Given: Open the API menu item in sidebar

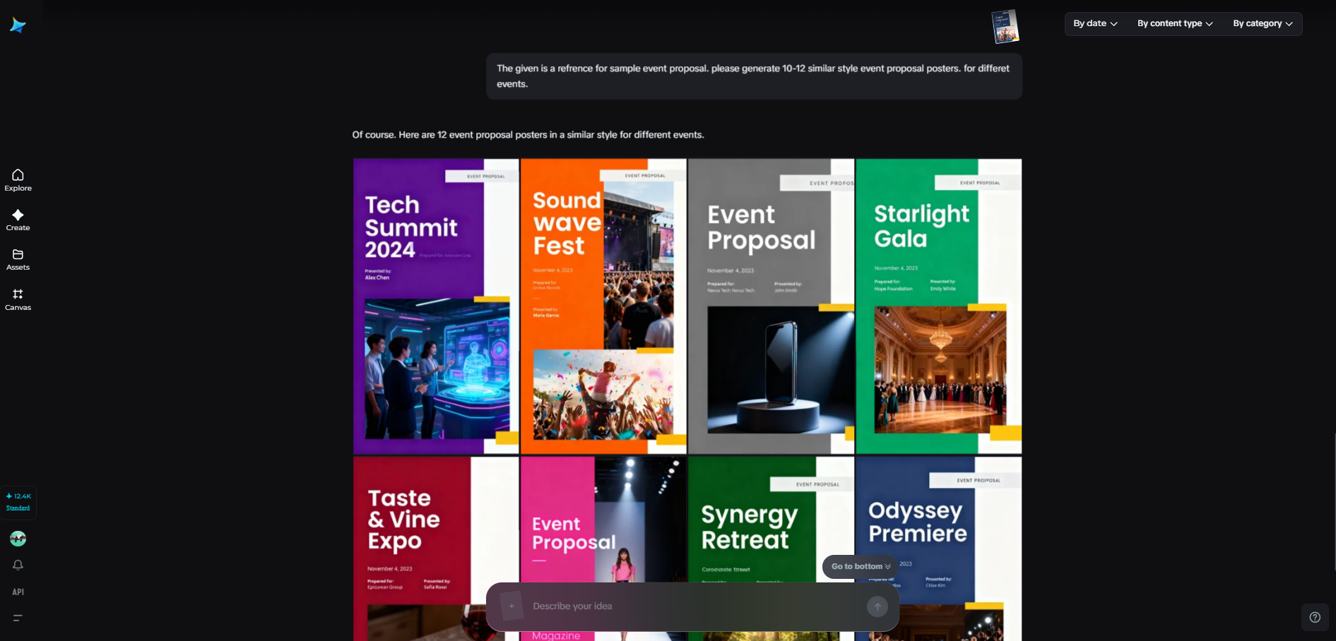Looking at the screenshot, I should click(18, 592).
